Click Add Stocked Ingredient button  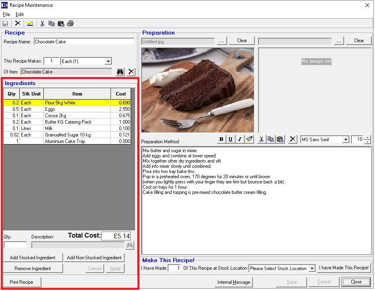click(x=32, y=258)
